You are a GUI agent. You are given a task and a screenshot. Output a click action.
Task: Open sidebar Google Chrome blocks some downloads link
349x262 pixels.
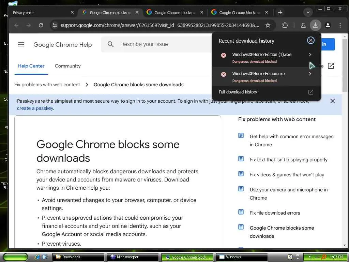[x=282, y=232]
